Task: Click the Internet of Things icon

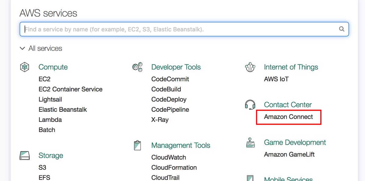Action: pyautogui.click(x=250, y=67)
